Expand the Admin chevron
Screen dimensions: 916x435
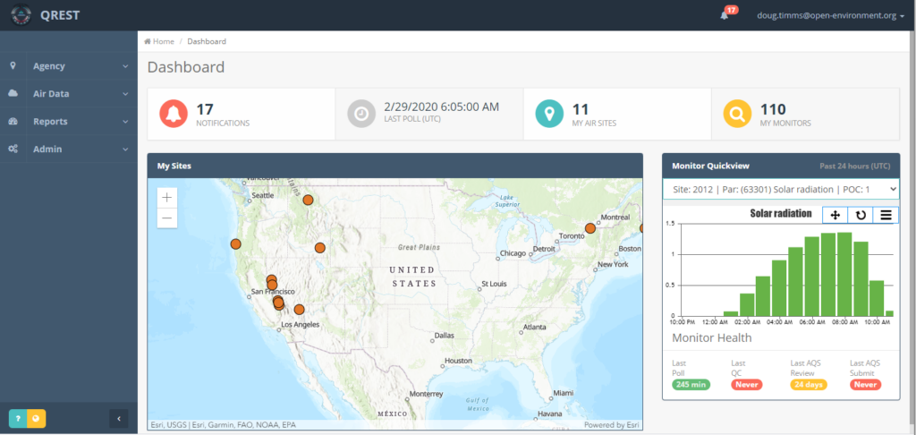point(125,149)
